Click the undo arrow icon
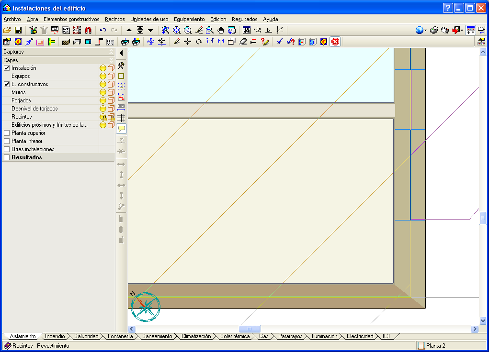This screenshot has height=352, width=489. [x=102, y=30]
